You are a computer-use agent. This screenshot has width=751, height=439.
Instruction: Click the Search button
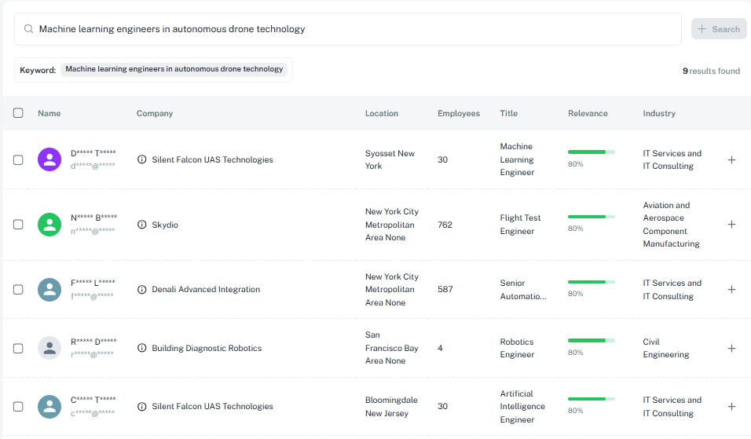click(719, 29)
